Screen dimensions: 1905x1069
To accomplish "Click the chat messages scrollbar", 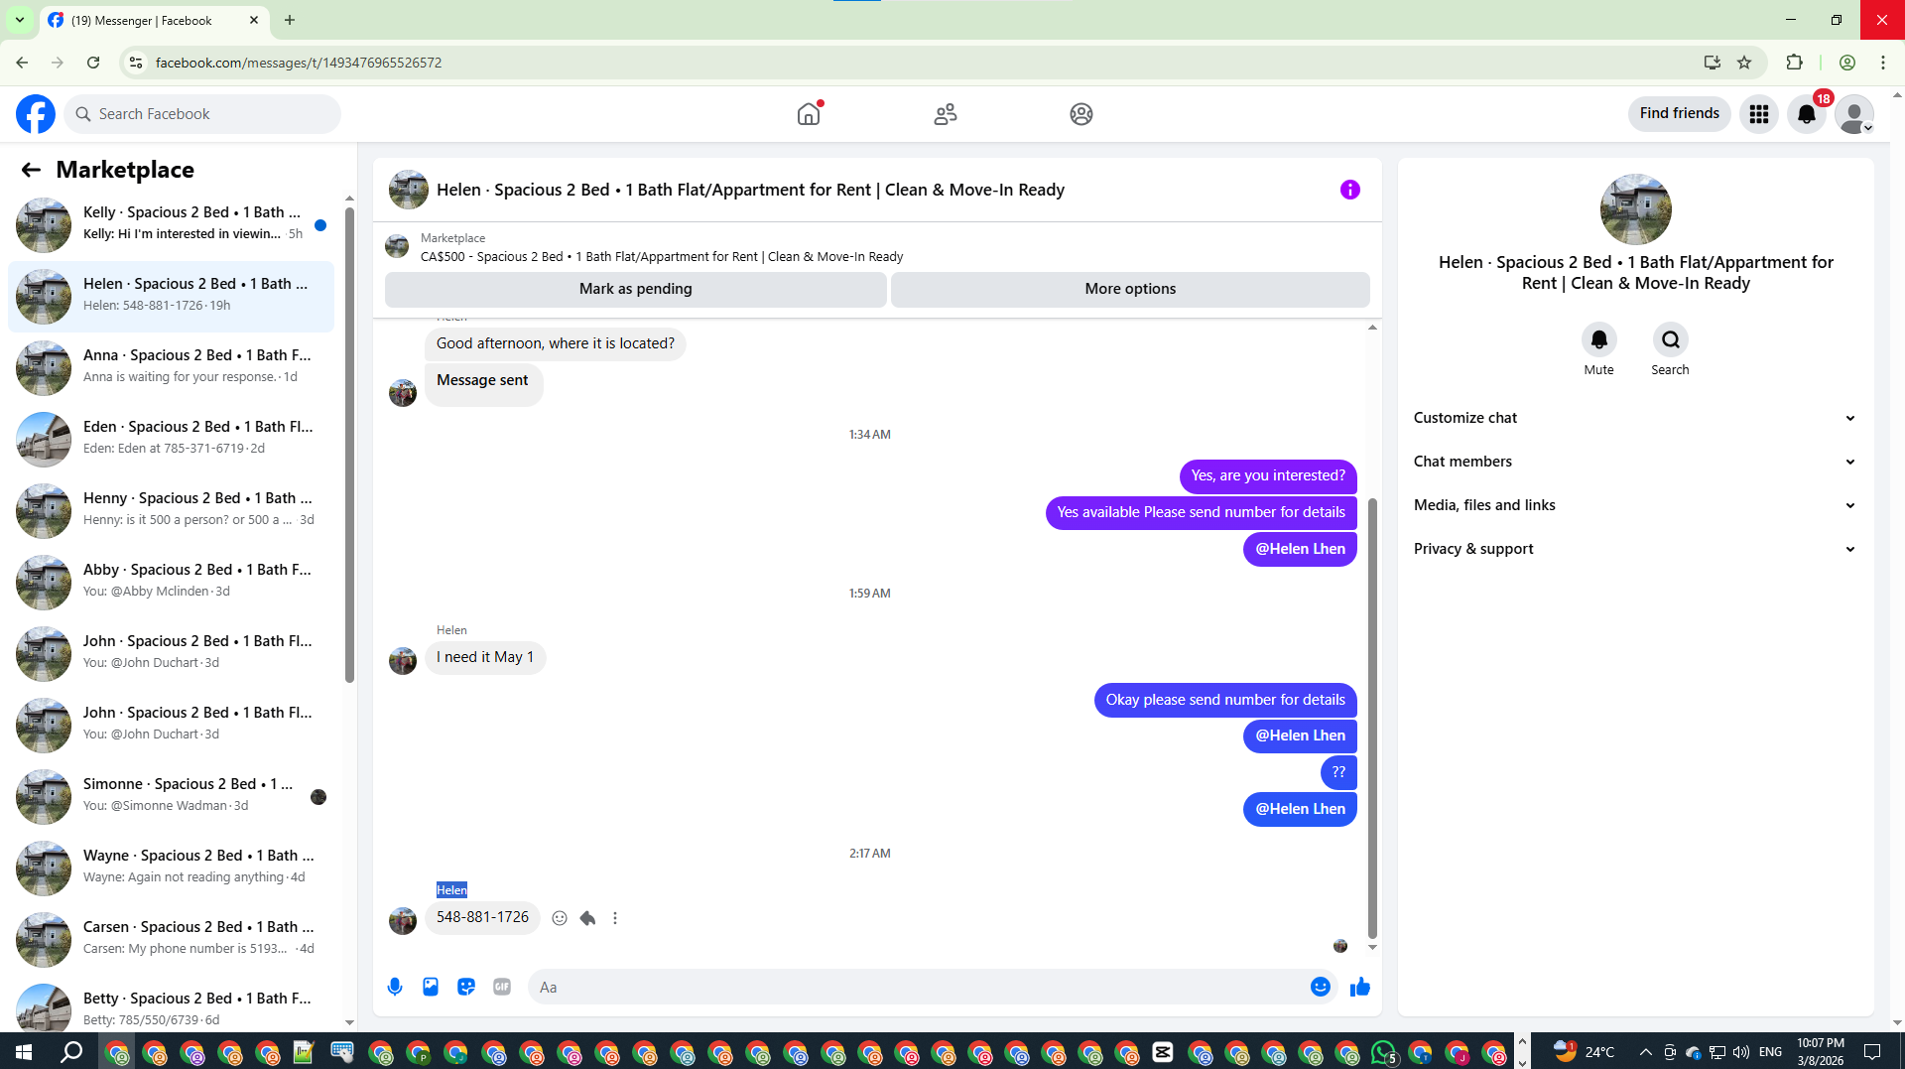I will point(1372,717).
